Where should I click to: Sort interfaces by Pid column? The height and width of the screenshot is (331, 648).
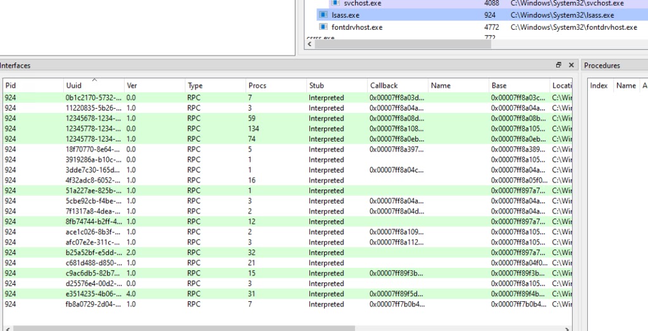pyautogui.click(x=33, y=85)
